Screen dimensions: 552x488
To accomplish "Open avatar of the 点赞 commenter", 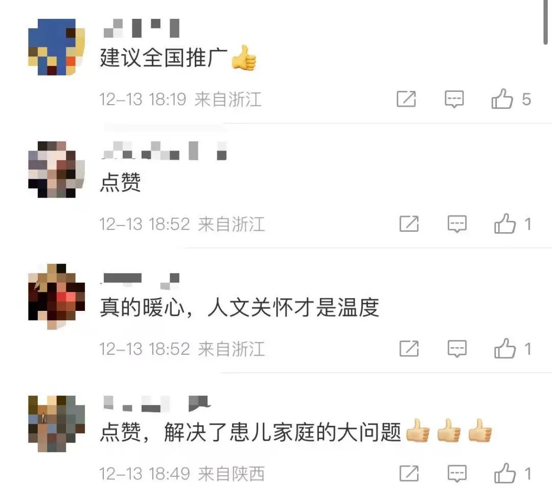I will point(57,169).
